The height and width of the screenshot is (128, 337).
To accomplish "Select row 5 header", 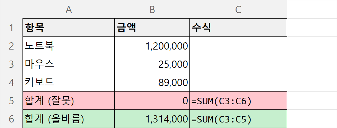I will [x=11, y=101].
